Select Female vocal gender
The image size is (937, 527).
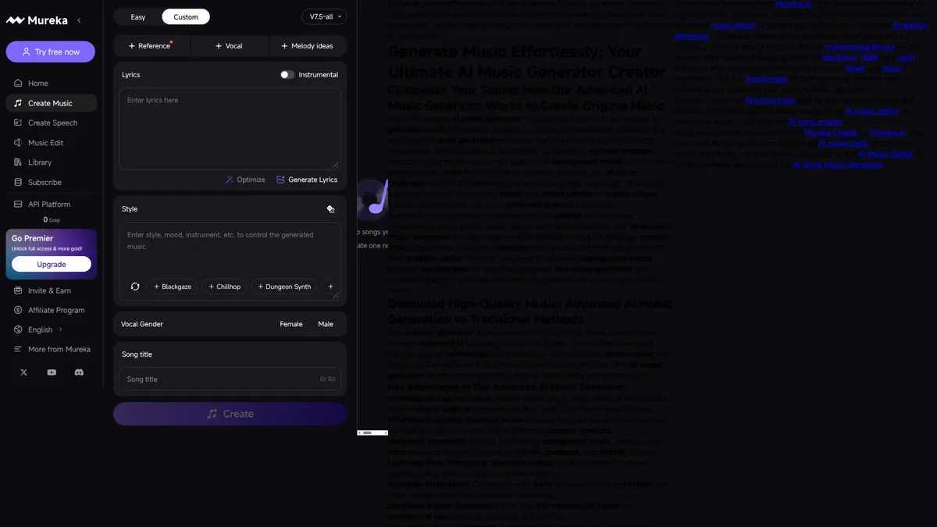tap(290, 324)
